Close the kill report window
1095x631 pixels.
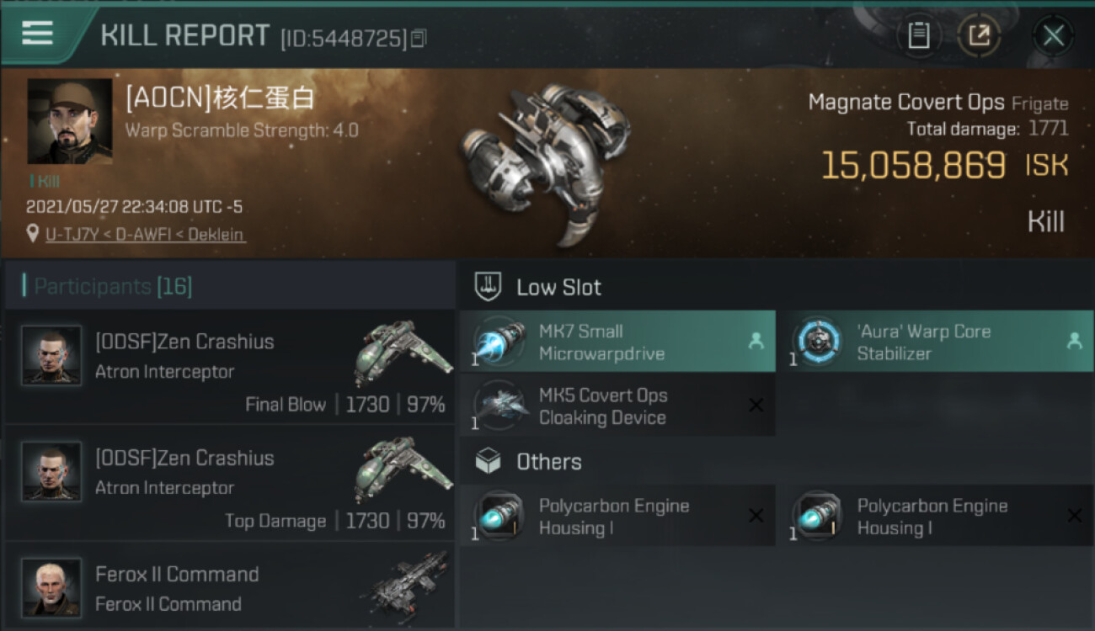click(1053, 35)
